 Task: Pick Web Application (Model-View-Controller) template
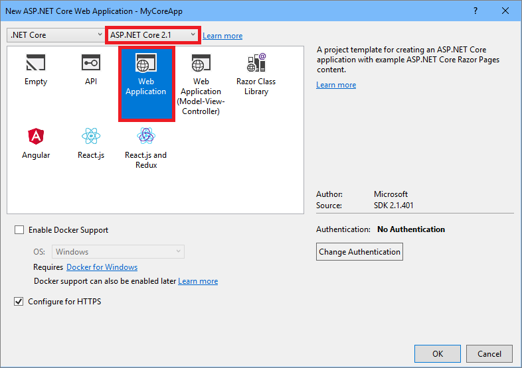201,84
